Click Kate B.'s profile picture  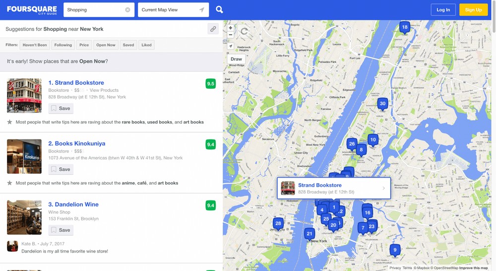point(12,246)
